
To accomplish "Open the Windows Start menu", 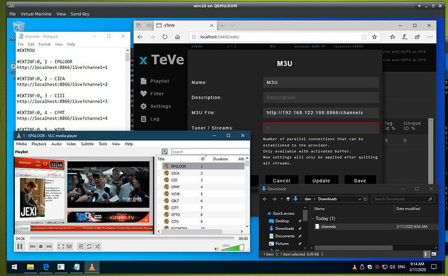I will pos(14,267).
